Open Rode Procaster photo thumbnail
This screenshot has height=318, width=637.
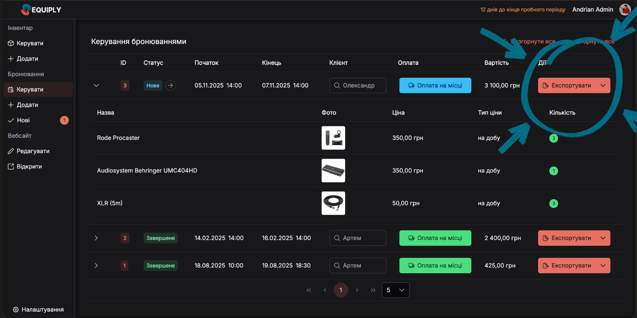(x=333, y=138)
